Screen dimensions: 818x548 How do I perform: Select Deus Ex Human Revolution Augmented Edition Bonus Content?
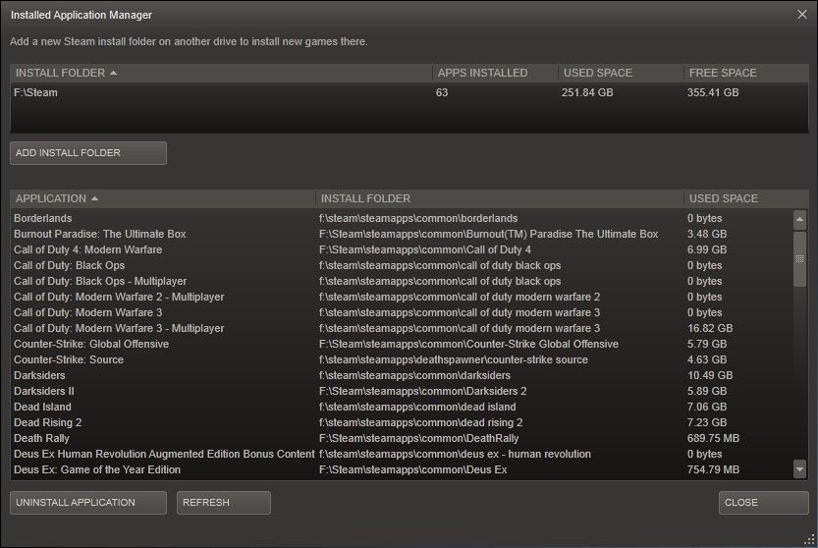[x=402, y=454]
